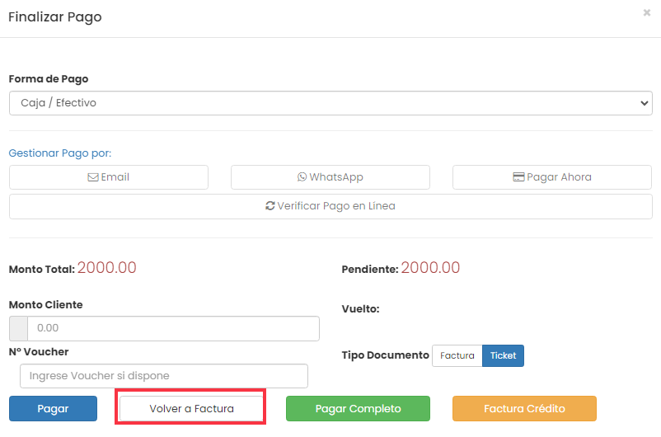
Task: Click the Gestionar Pago por link text
Action: pyautogui.click(x=60, y=153)
